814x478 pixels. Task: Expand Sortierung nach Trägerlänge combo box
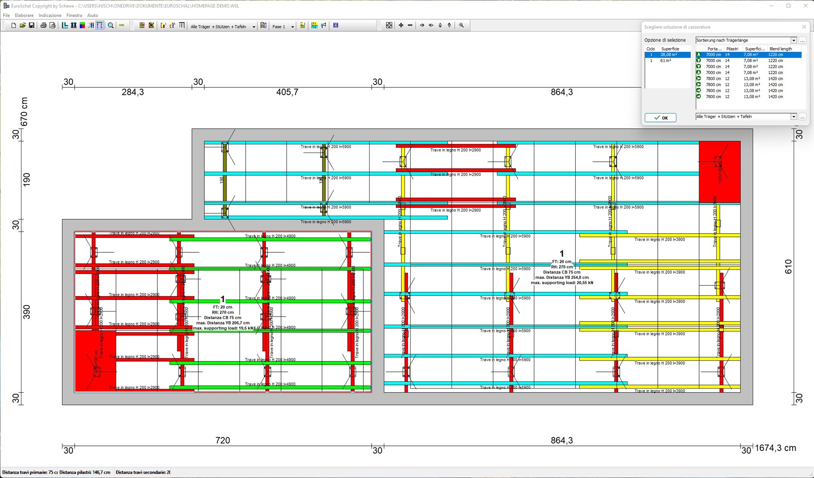point(793,41)
